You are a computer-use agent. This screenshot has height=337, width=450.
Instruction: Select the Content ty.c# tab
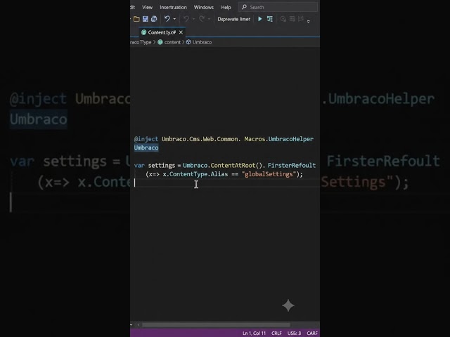(x=162, y=32)
